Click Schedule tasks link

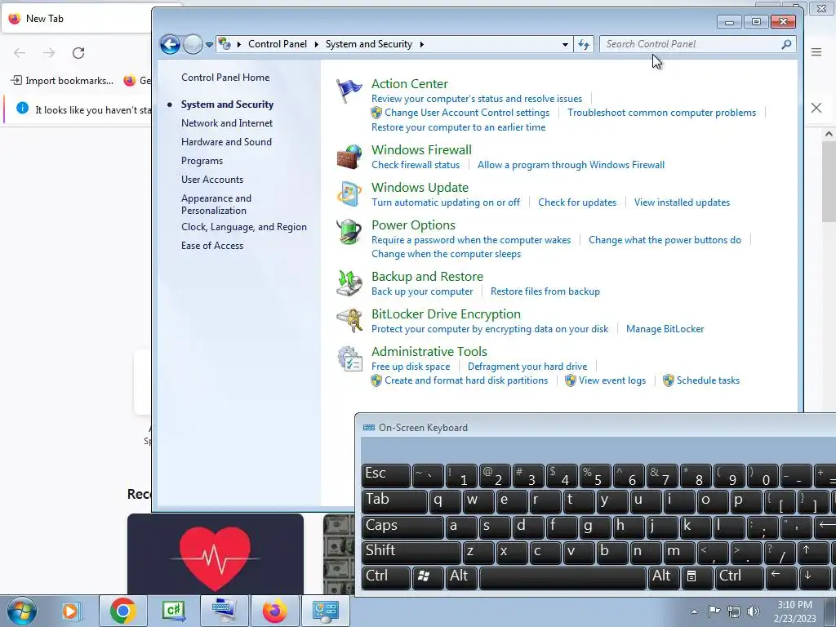coord(708,380)
